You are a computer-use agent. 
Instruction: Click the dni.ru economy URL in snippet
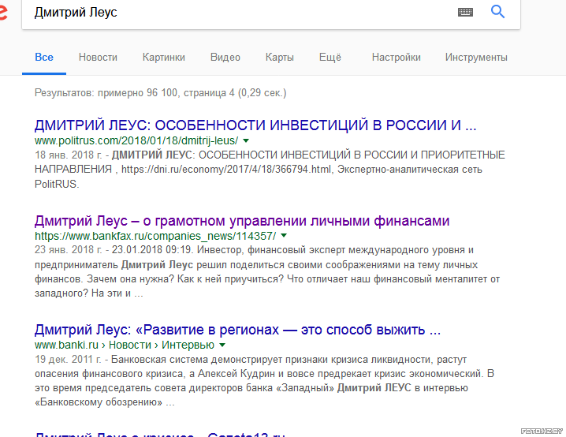click(x=226, y=169)
